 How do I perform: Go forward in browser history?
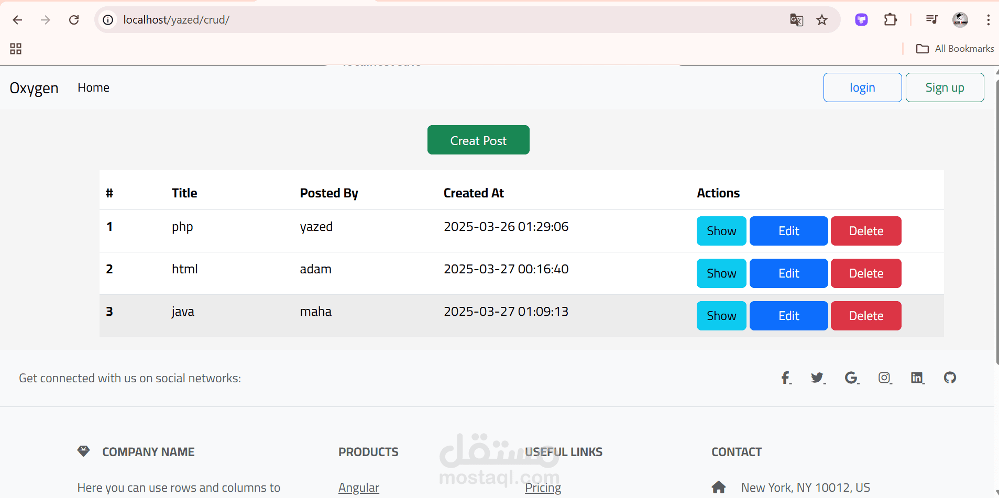pos(46,20)
